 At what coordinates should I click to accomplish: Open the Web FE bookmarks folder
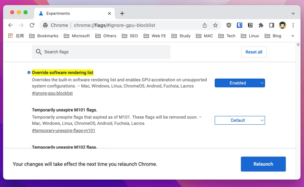click(x=155, y=36)
